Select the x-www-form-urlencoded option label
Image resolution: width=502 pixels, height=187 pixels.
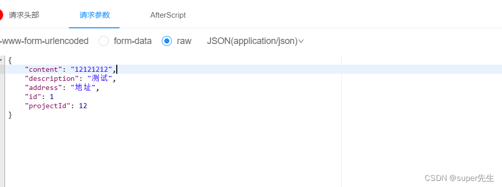click(44, 41)
